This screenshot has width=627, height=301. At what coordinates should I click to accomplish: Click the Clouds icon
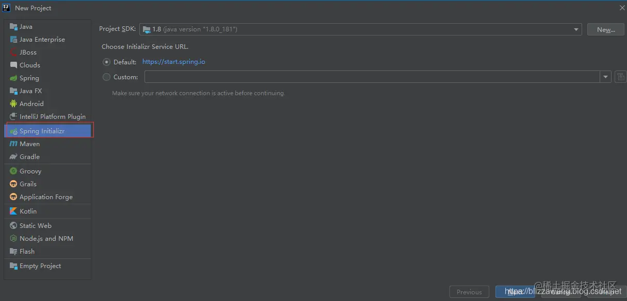pyautogui.click(x=13, y=65)
